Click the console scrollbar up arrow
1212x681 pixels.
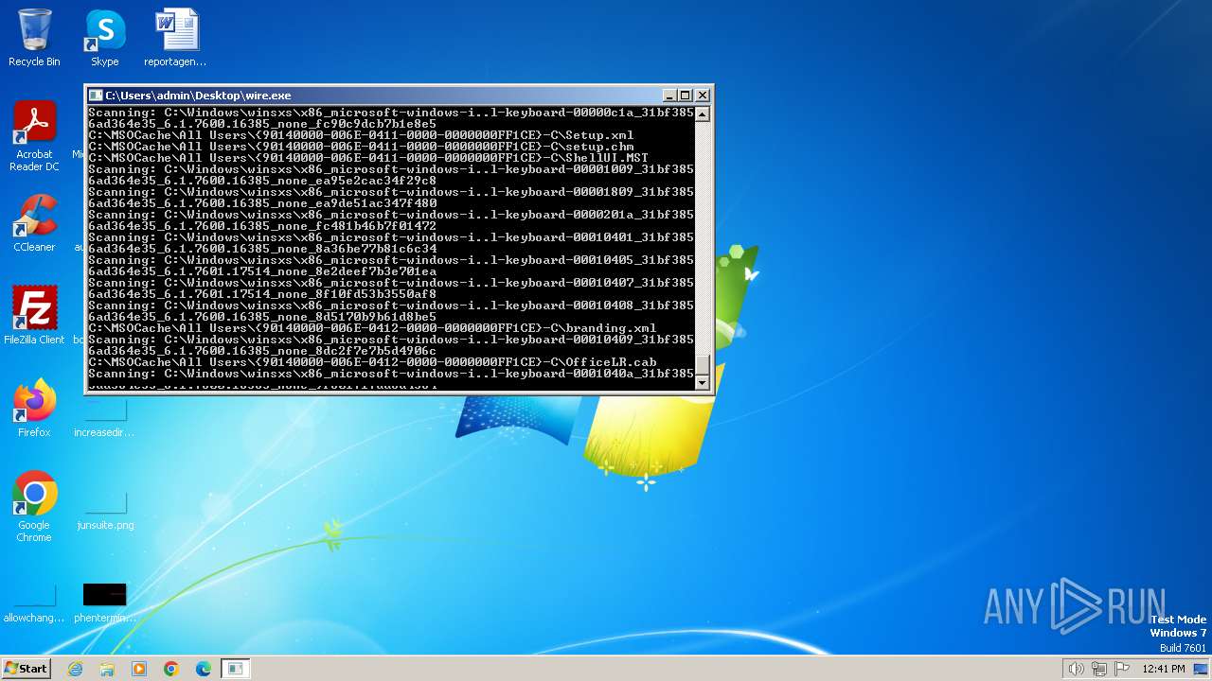(x=702, y=114)
